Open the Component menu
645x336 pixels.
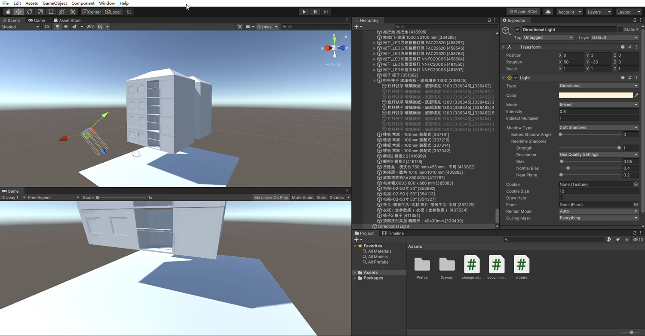pos(83,3)
